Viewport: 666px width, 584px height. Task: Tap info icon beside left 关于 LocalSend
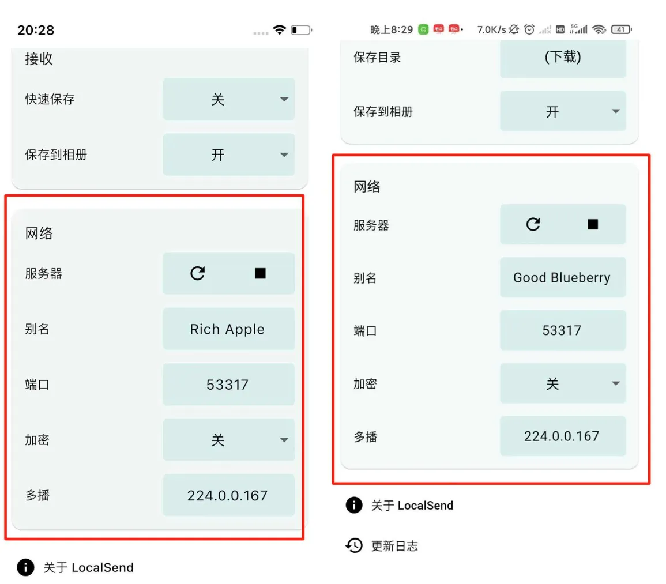tap(25, 567)
